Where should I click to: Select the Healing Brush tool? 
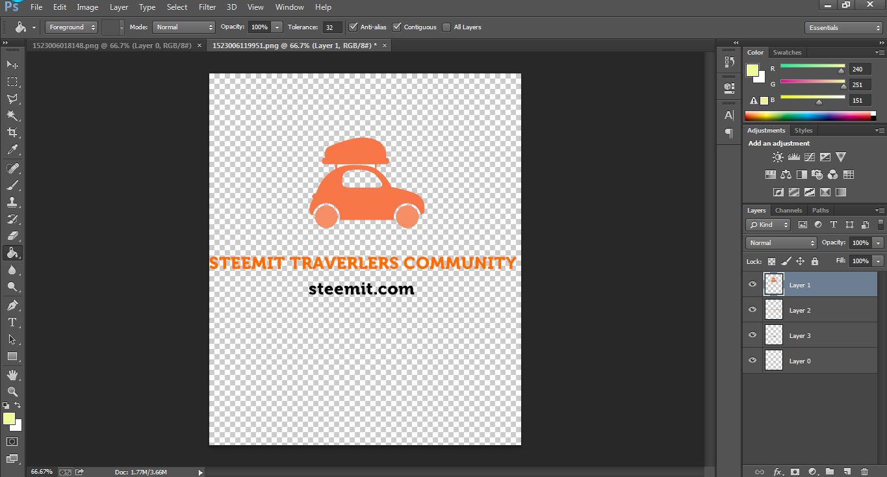tap(12, 168)
